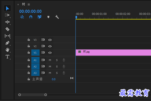151x101 pixels.
Task: Toggle lock on track A1
Action: point(29,60)
